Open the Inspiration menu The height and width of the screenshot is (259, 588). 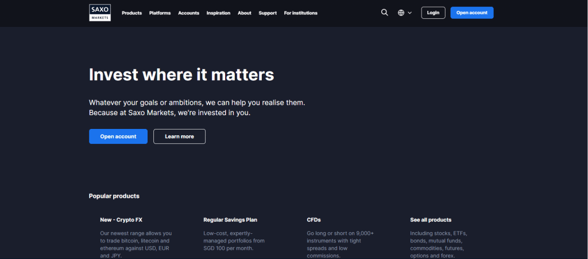tap(218, 13)
